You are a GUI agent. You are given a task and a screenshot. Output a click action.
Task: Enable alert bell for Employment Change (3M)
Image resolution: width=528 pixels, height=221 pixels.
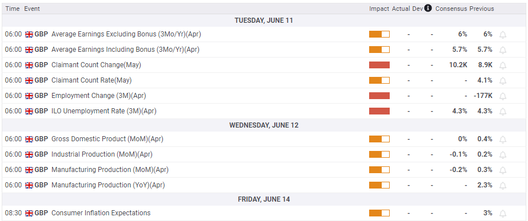pos(503,96)
